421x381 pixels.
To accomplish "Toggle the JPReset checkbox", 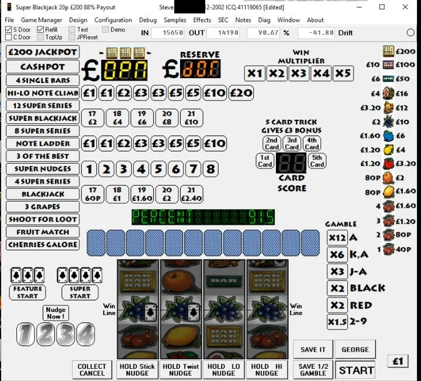I will 72,37.
